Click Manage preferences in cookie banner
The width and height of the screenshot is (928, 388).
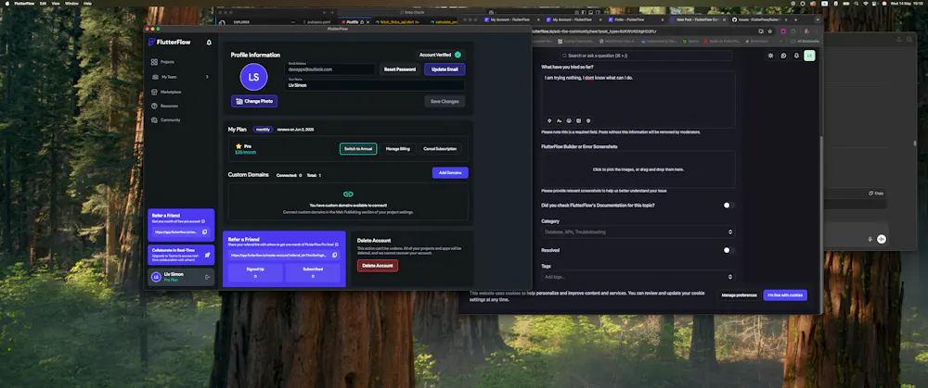739,295
